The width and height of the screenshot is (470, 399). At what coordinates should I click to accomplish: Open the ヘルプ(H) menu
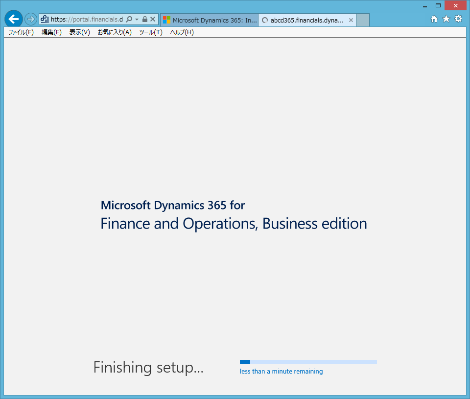click(x=182, y=32)
